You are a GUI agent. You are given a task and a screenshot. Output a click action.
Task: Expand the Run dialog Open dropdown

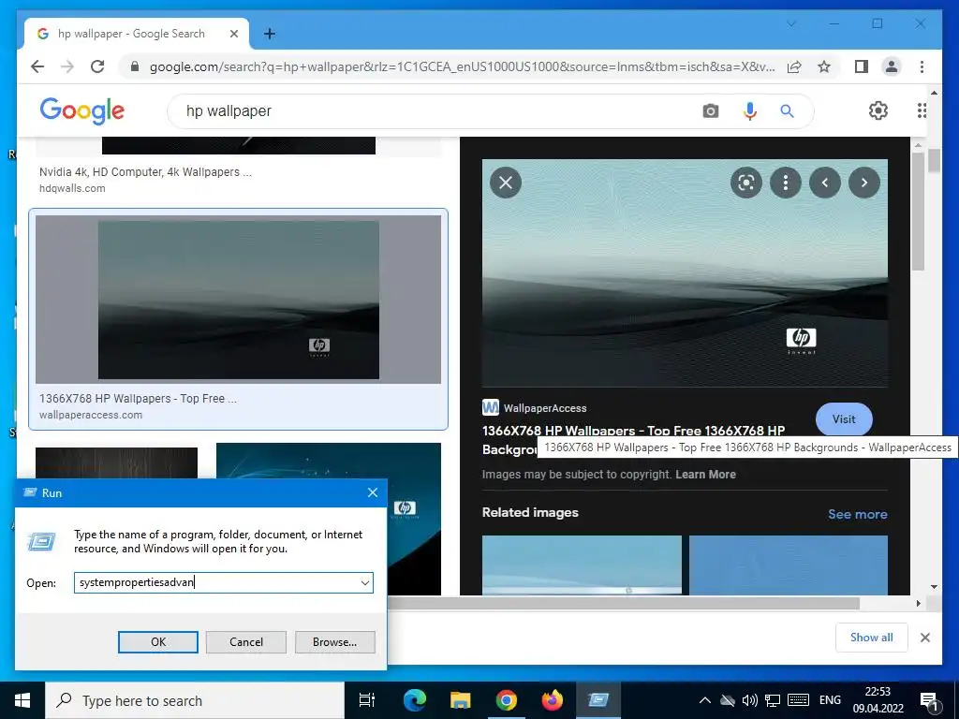365,582
